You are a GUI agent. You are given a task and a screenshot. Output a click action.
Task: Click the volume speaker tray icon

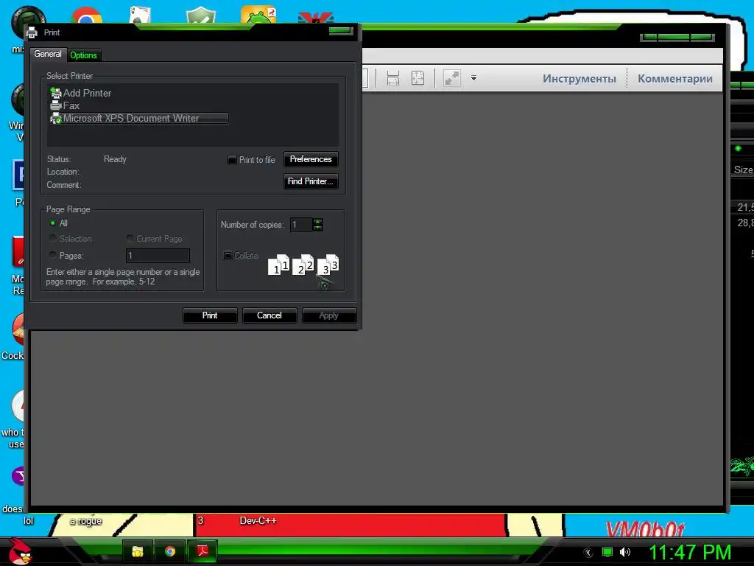pyautogui.click(x=624, y=552)
